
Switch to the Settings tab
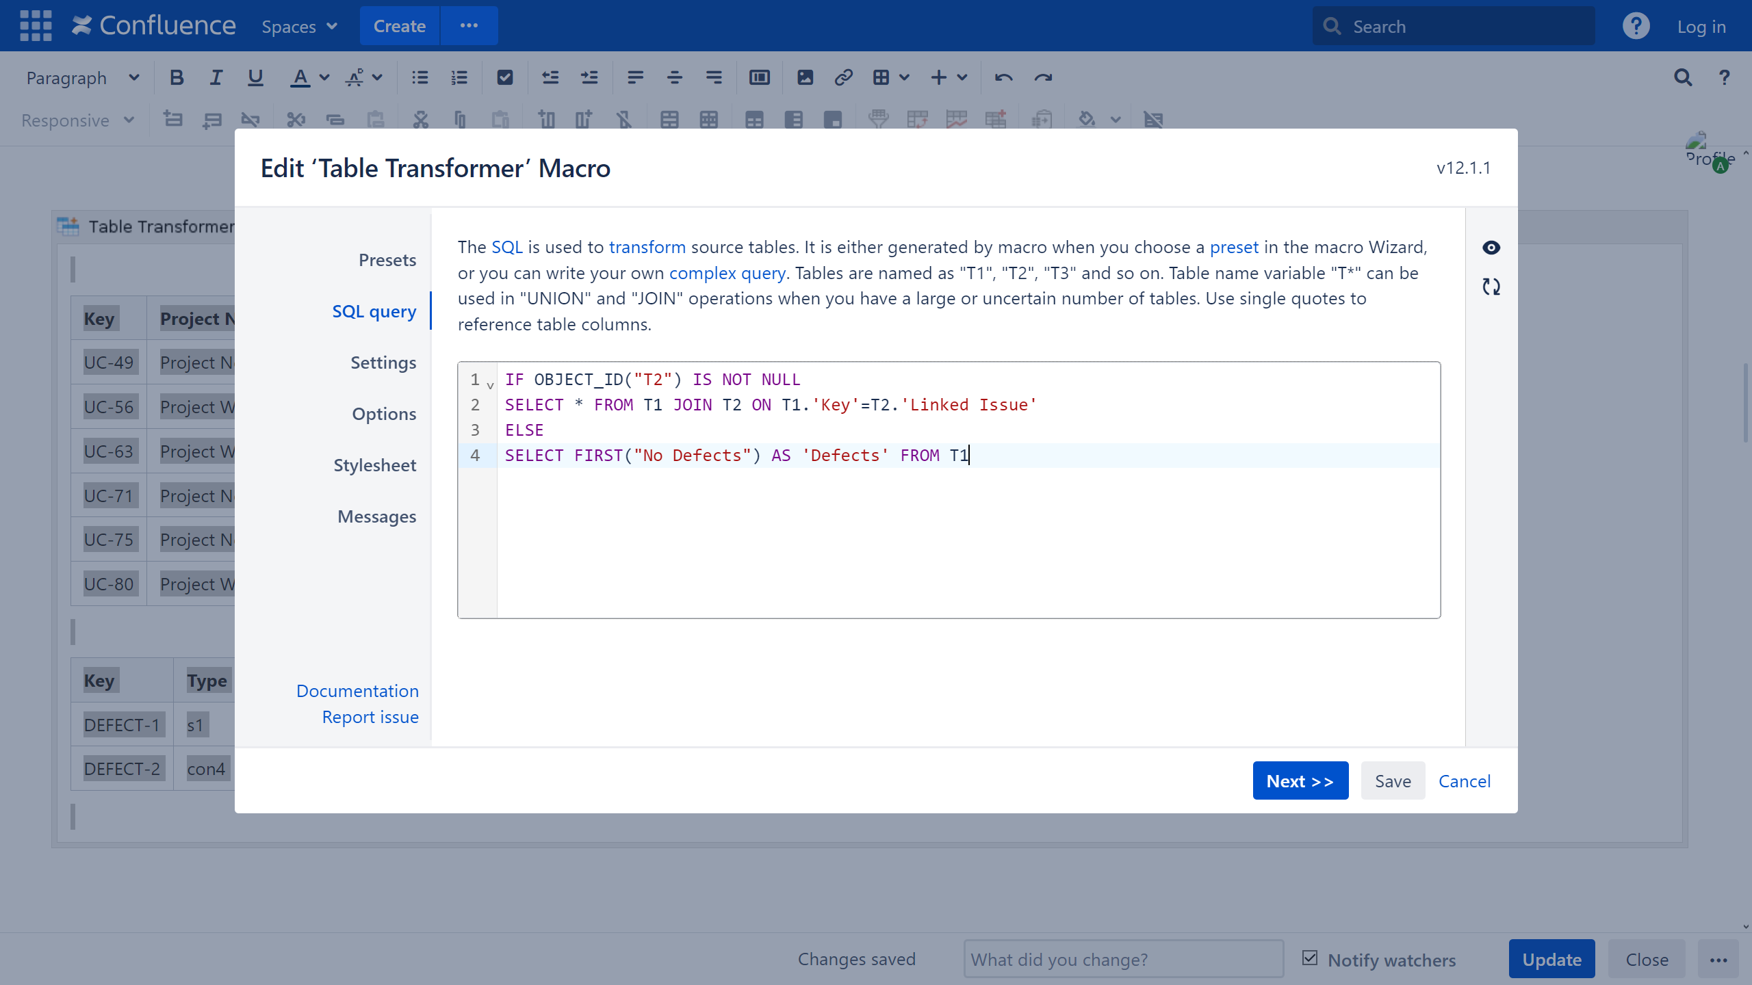tap(383, 363)
